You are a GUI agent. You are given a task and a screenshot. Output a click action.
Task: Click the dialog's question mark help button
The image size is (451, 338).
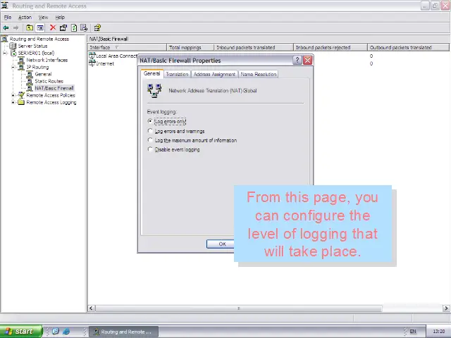pos(297,61)
